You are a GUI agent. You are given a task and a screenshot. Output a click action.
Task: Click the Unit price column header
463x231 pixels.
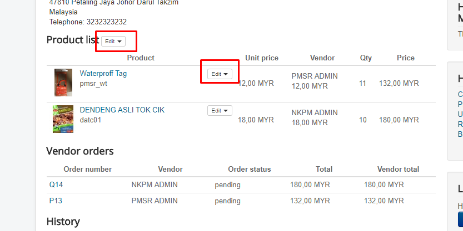pos(262,58)
